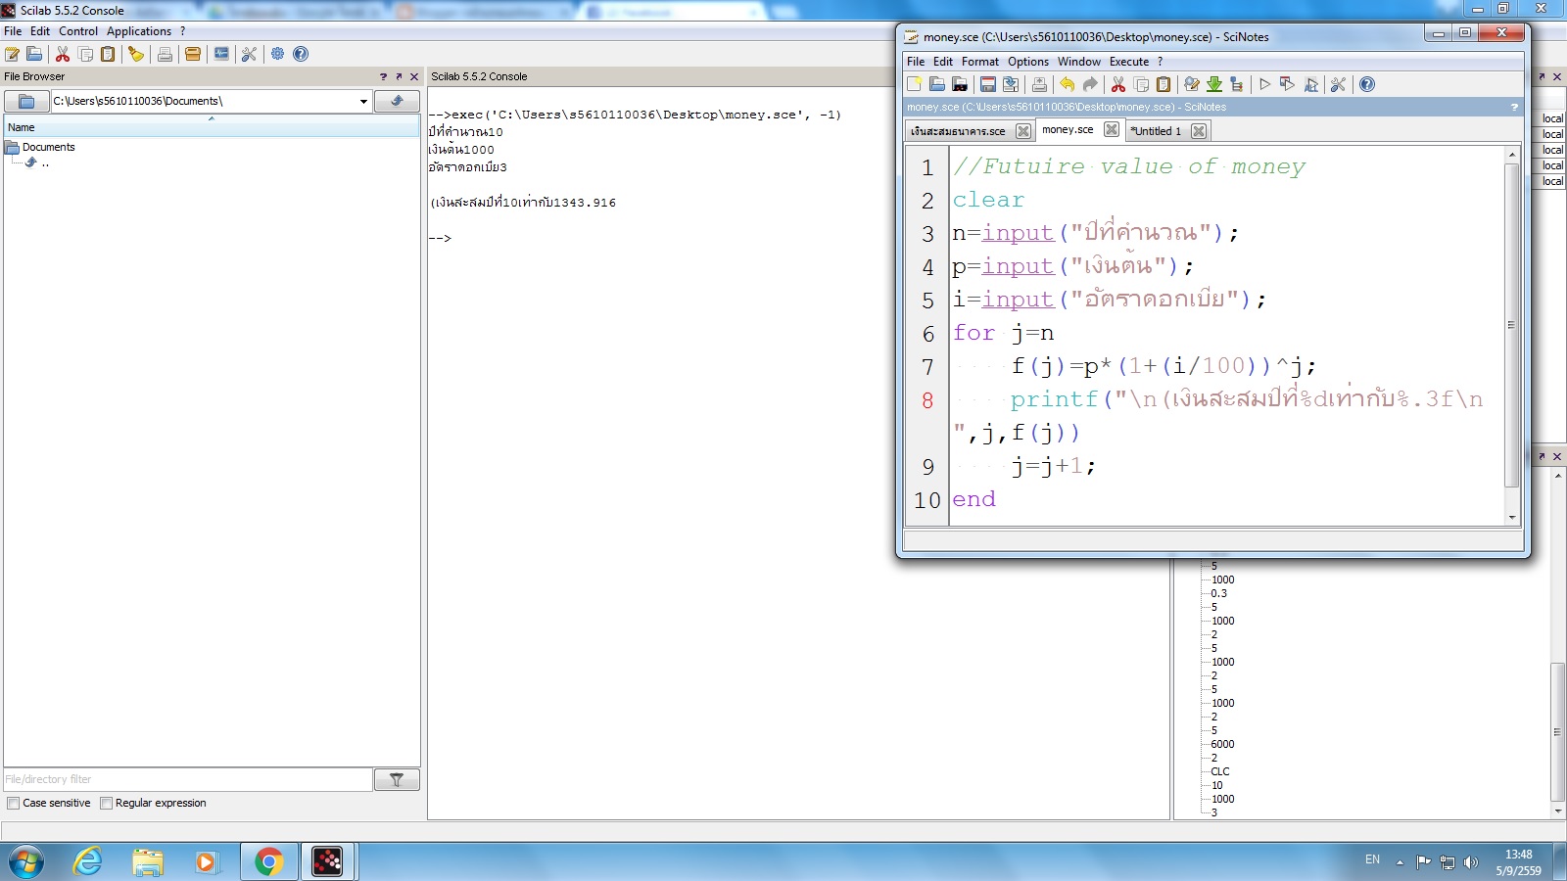Click the console toolbar open file icon
This screenshot has height=881, width=1567.
[34, 54]
